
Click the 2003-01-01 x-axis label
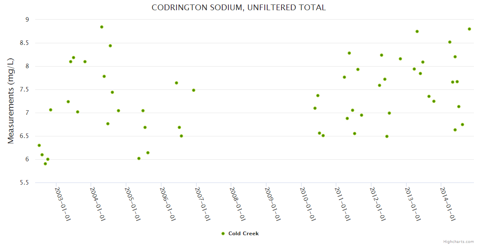coord(63,204)
